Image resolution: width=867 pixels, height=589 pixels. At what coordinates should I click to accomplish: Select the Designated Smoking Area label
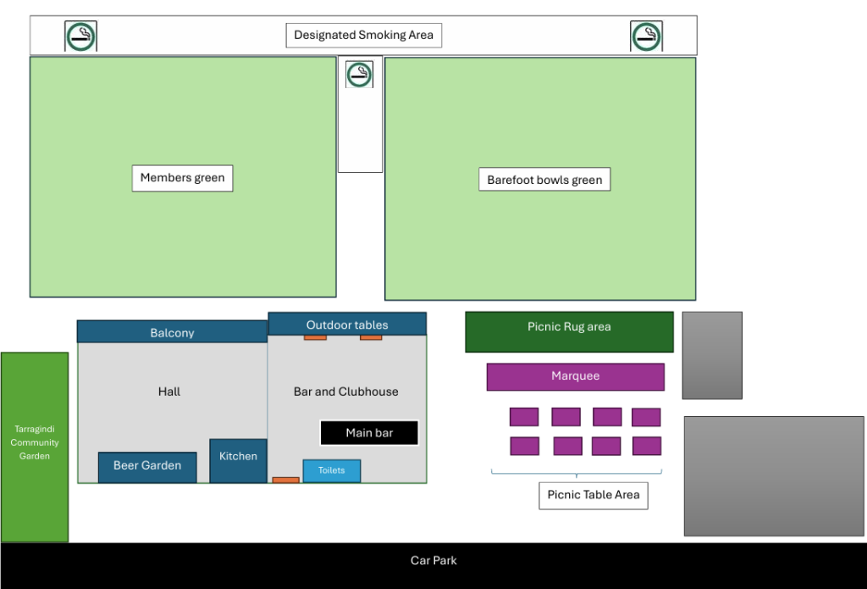[x=363, y=36]
